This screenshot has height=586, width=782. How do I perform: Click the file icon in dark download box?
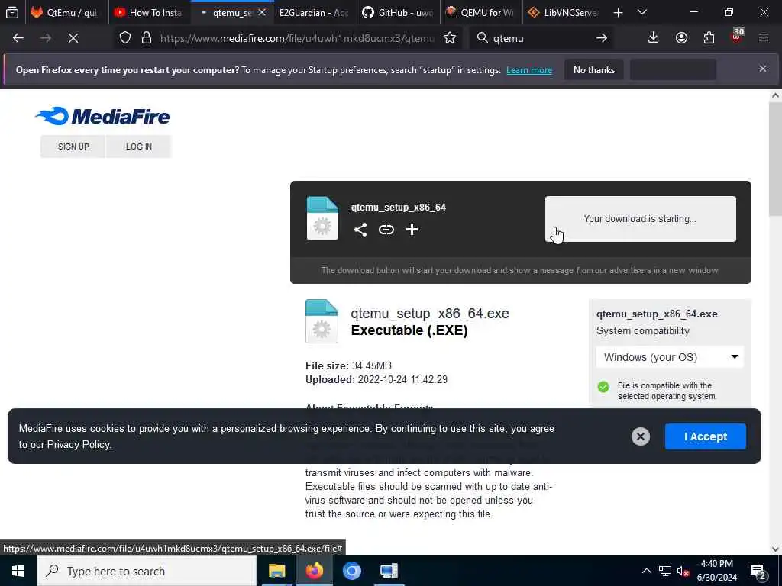[x=322, y=218]
